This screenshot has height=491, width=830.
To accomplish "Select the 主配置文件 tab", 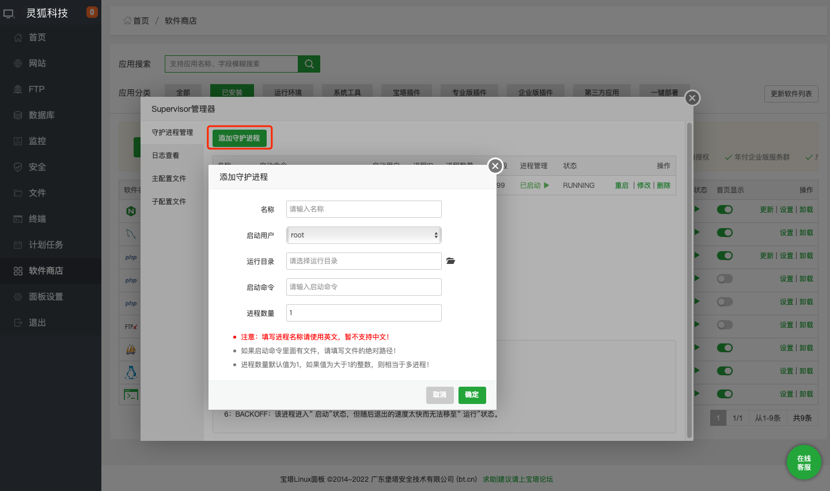I will point(169,179).
